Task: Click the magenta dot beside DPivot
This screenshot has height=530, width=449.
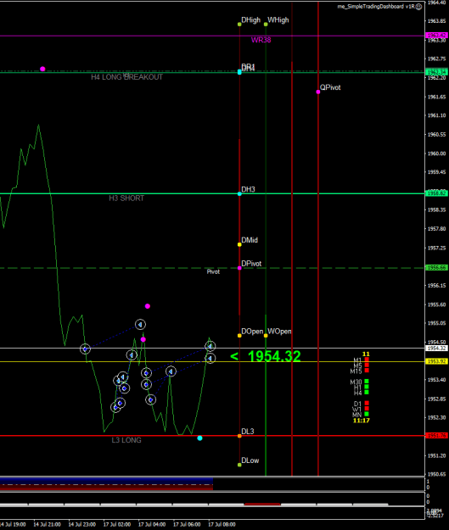Action: (239, 268)
